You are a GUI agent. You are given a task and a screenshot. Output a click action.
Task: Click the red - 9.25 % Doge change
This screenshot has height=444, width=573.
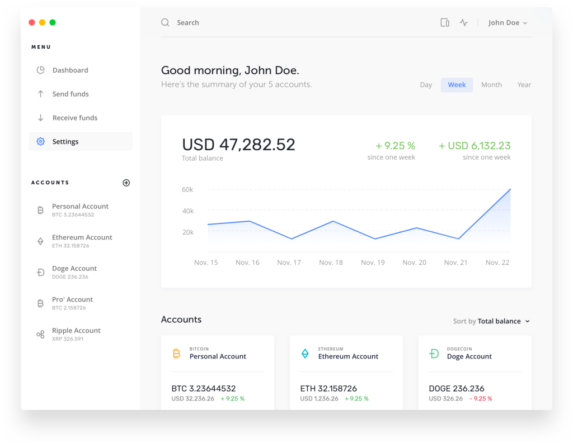coord(481,399)
